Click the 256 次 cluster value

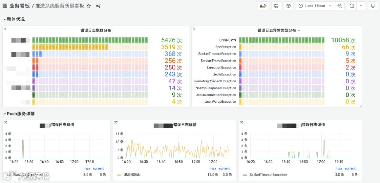point(173,61)
